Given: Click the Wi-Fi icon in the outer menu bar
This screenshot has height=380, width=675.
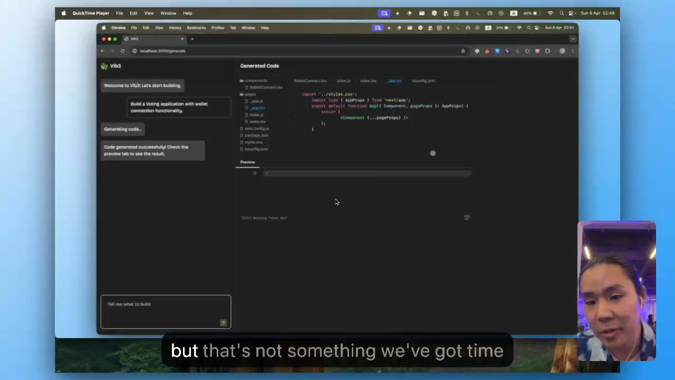Looking at the screenshot, I should (x=551, y=13).
